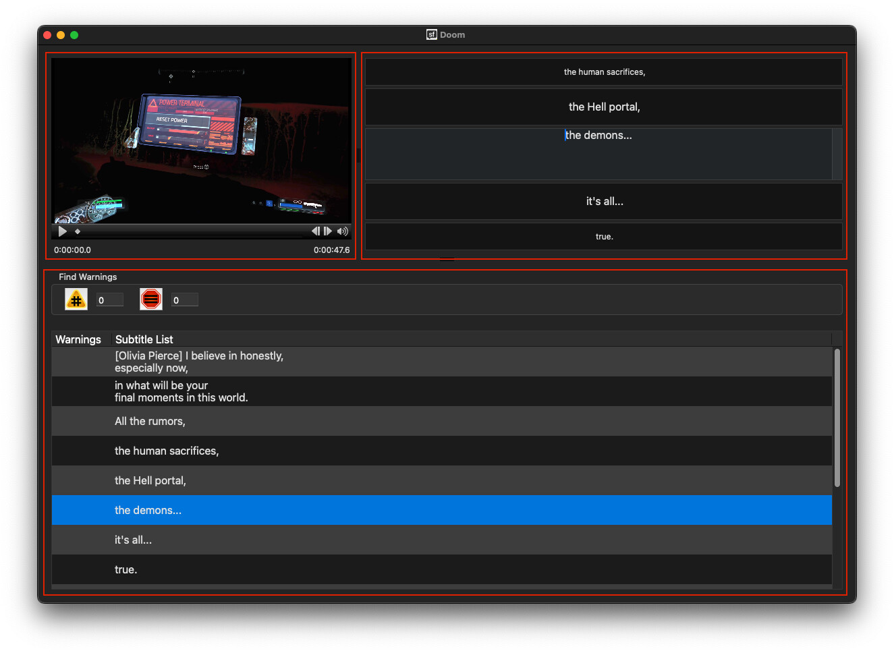The image size is (894, 653).
Task: Step back one frame in video
Action: (x=315, y=231)
